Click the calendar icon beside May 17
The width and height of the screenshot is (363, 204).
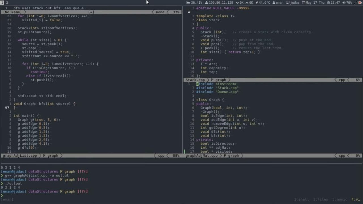coord(303,3)
